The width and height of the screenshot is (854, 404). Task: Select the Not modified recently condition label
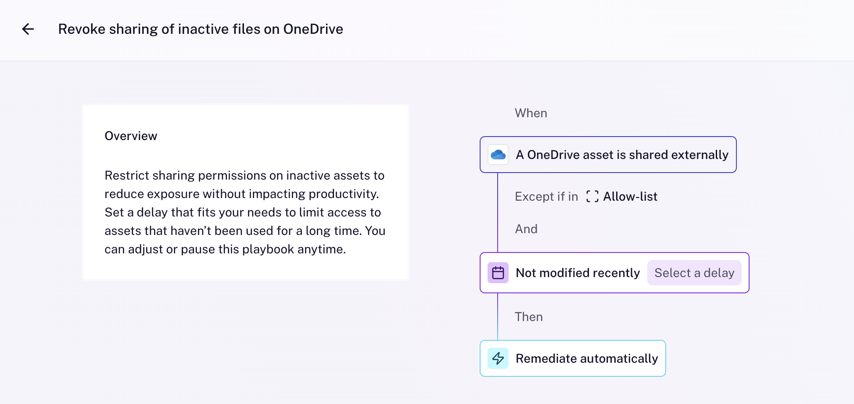(578, 273)
